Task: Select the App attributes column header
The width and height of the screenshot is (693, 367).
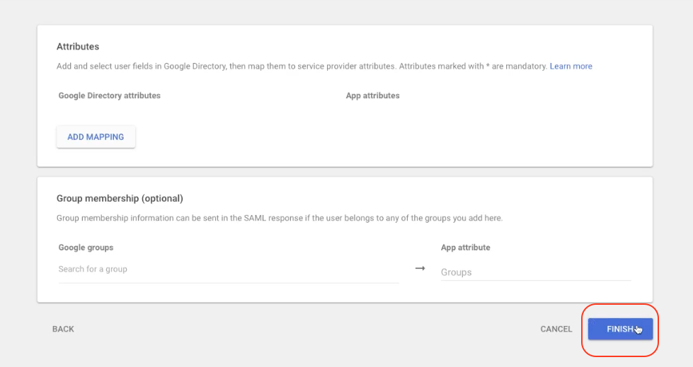Action: pyautogui.click(x=372, y=95)
